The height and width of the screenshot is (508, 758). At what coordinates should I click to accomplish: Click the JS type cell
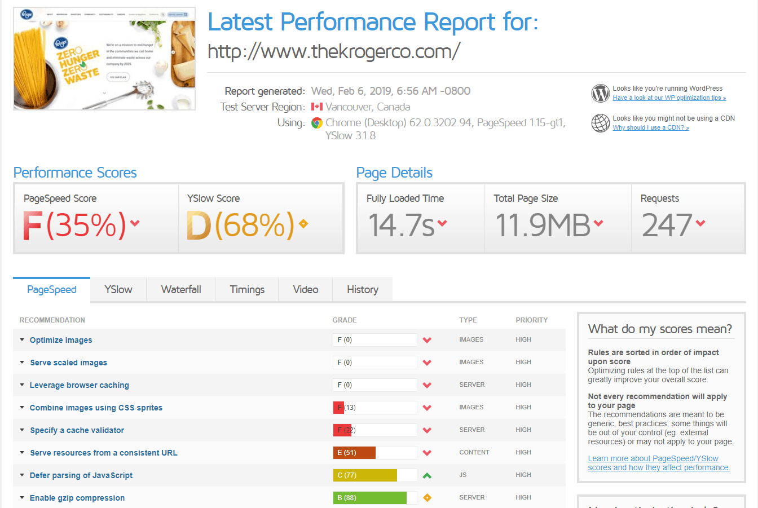point(463,475)
